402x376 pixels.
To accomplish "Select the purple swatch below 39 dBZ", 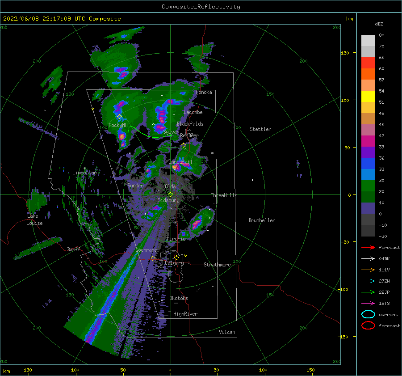I will (x=368, y=152).
